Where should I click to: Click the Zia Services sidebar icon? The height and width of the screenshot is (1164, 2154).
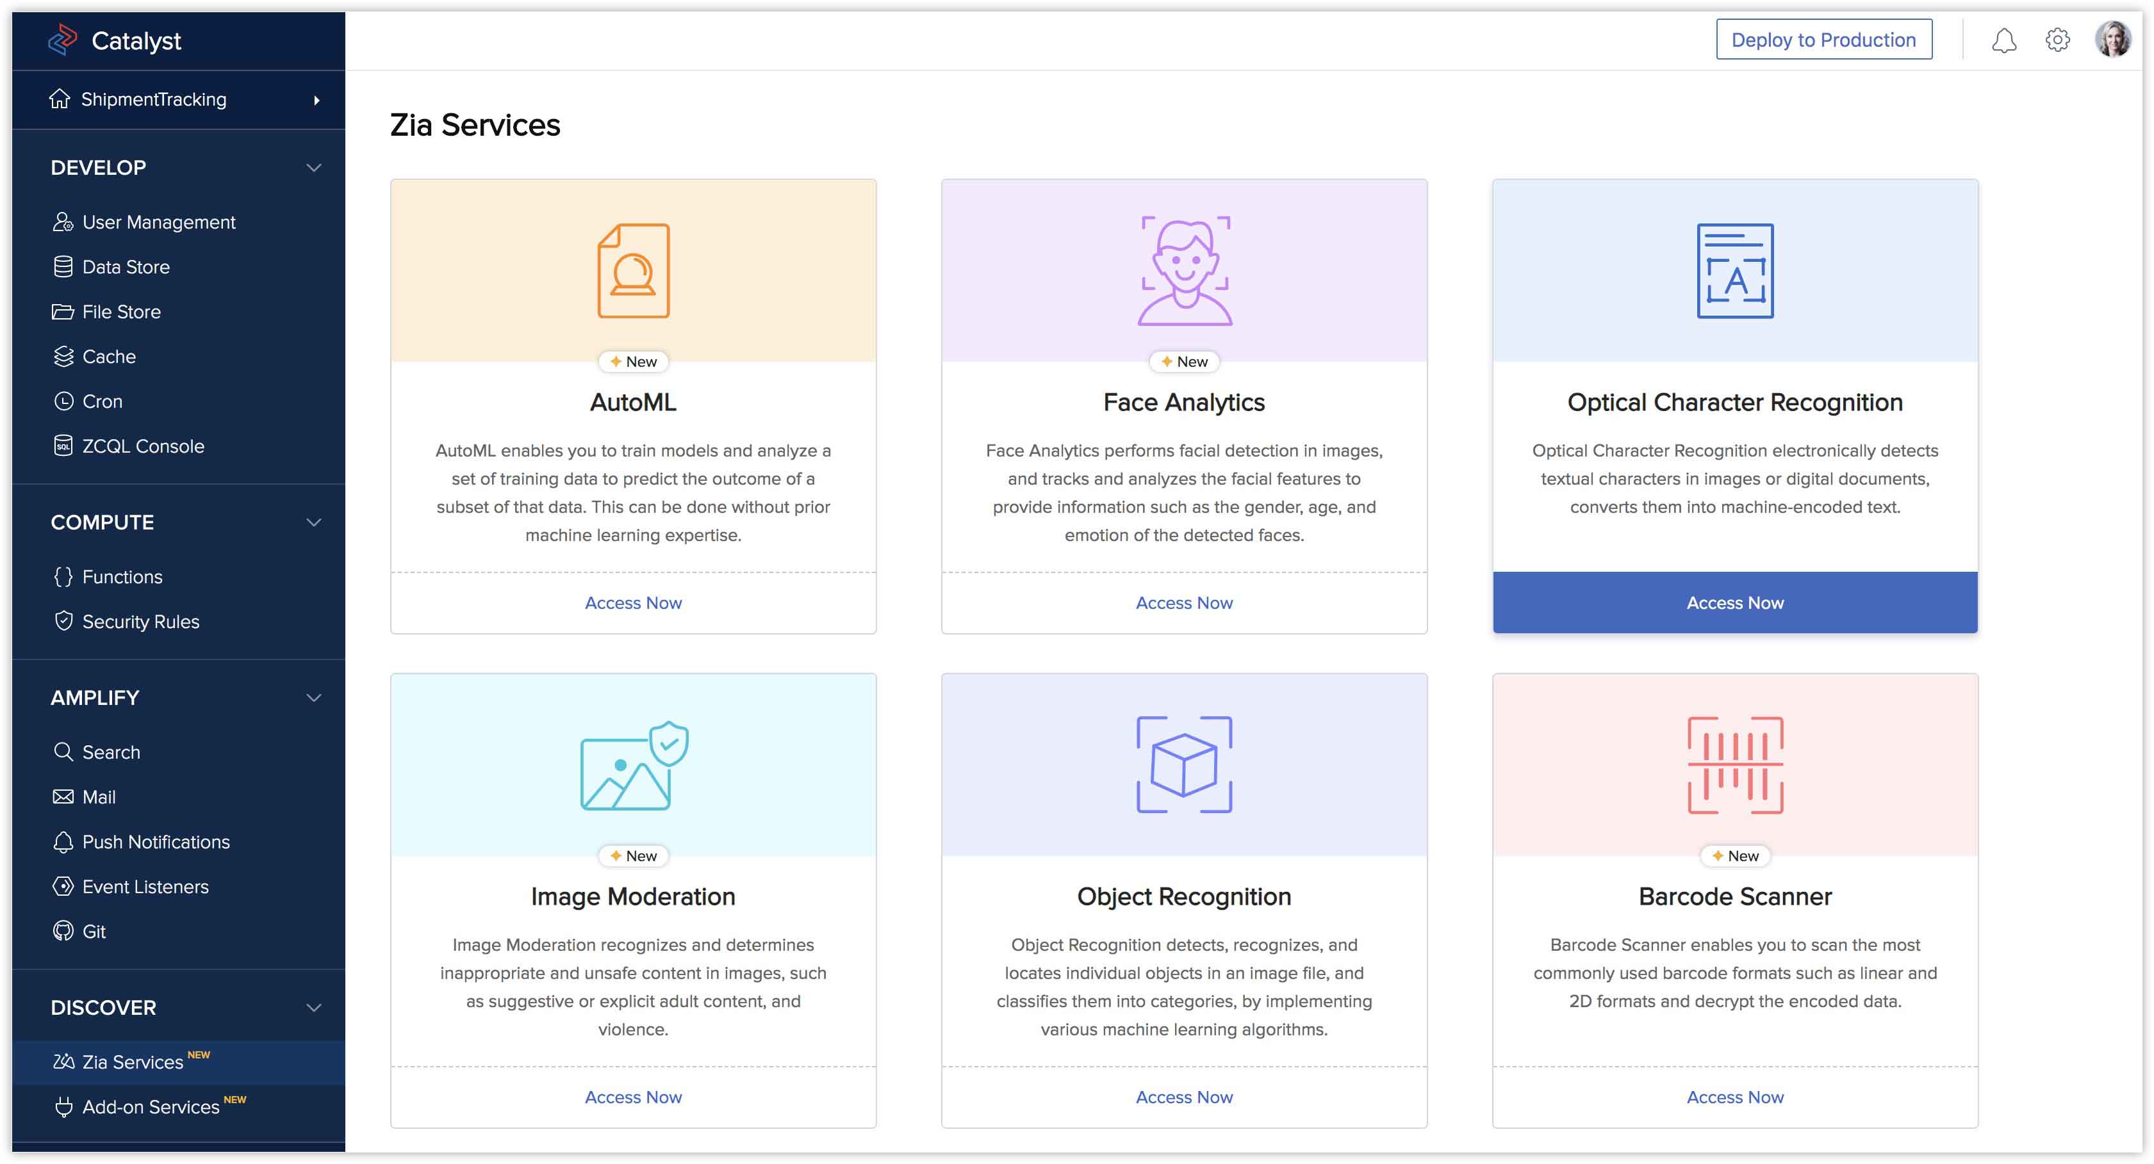click(63, 1061)
